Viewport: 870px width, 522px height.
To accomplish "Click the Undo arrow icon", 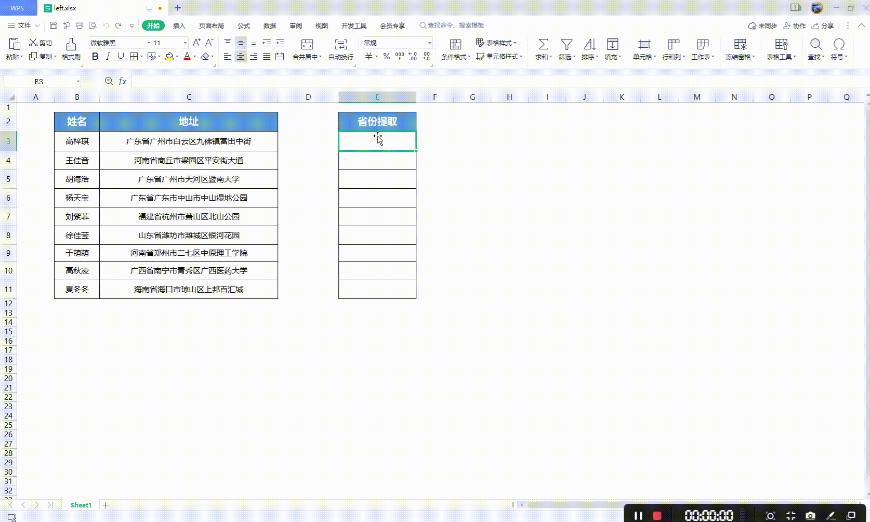I will pos(106,25).
